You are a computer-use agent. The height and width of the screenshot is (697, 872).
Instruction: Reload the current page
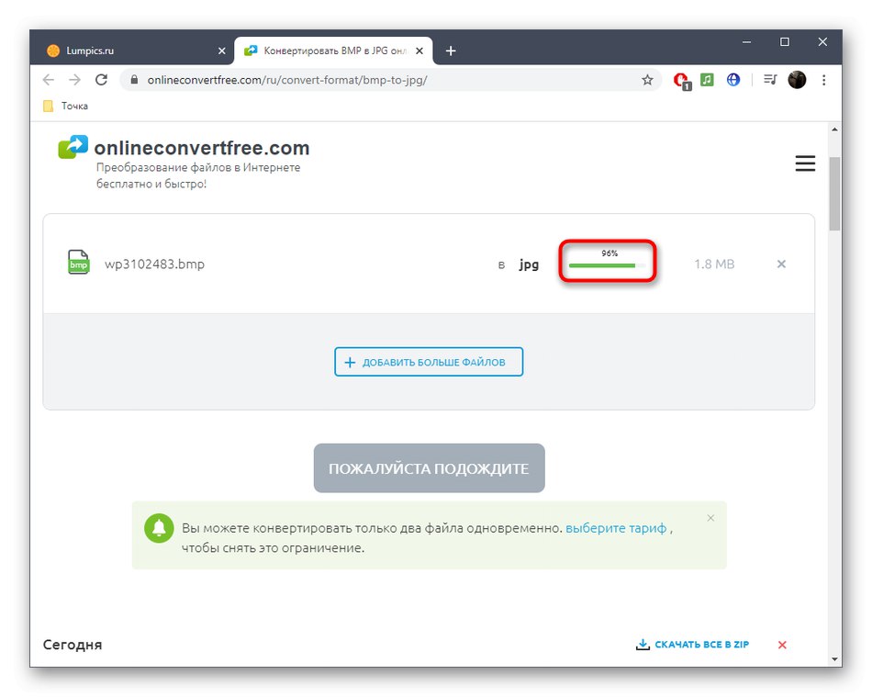coord(101,80)
